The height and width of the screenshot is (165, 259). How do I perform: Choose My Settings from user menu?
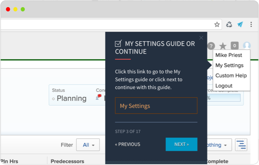pos(229,65)
